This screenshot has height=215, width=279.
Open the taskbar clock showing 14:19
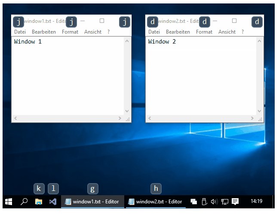256,201
